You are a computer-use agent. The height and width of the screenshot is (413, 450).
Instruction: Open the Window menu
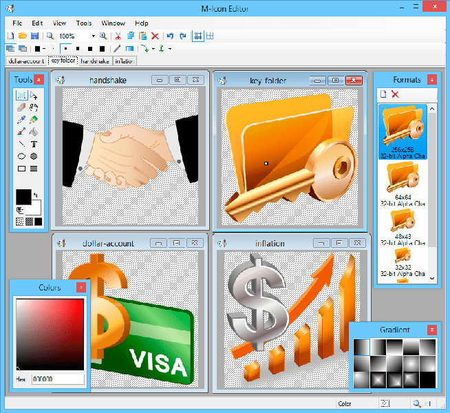point(114,23)
